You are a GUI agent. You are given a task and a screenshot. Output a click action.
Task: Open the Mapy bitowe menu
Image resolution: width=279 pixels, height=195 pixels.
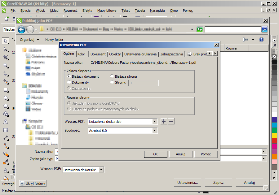coord(107,11)
